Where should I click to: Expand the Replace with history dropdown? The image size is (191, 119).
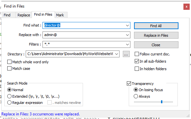[x=127, y=35]
